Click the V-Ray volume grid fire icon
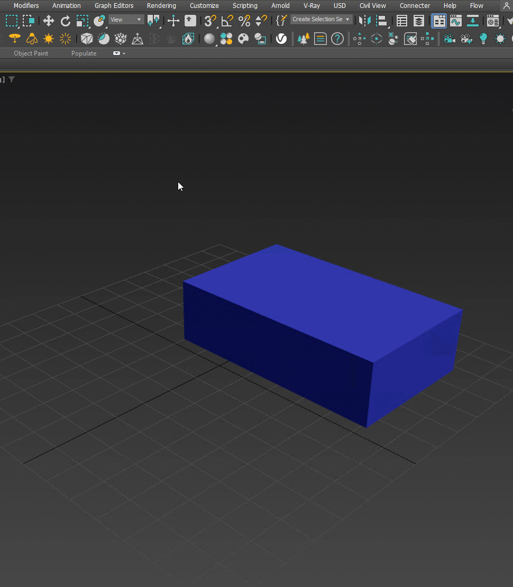Screen dimensions: 513x587 click(188, 39)
